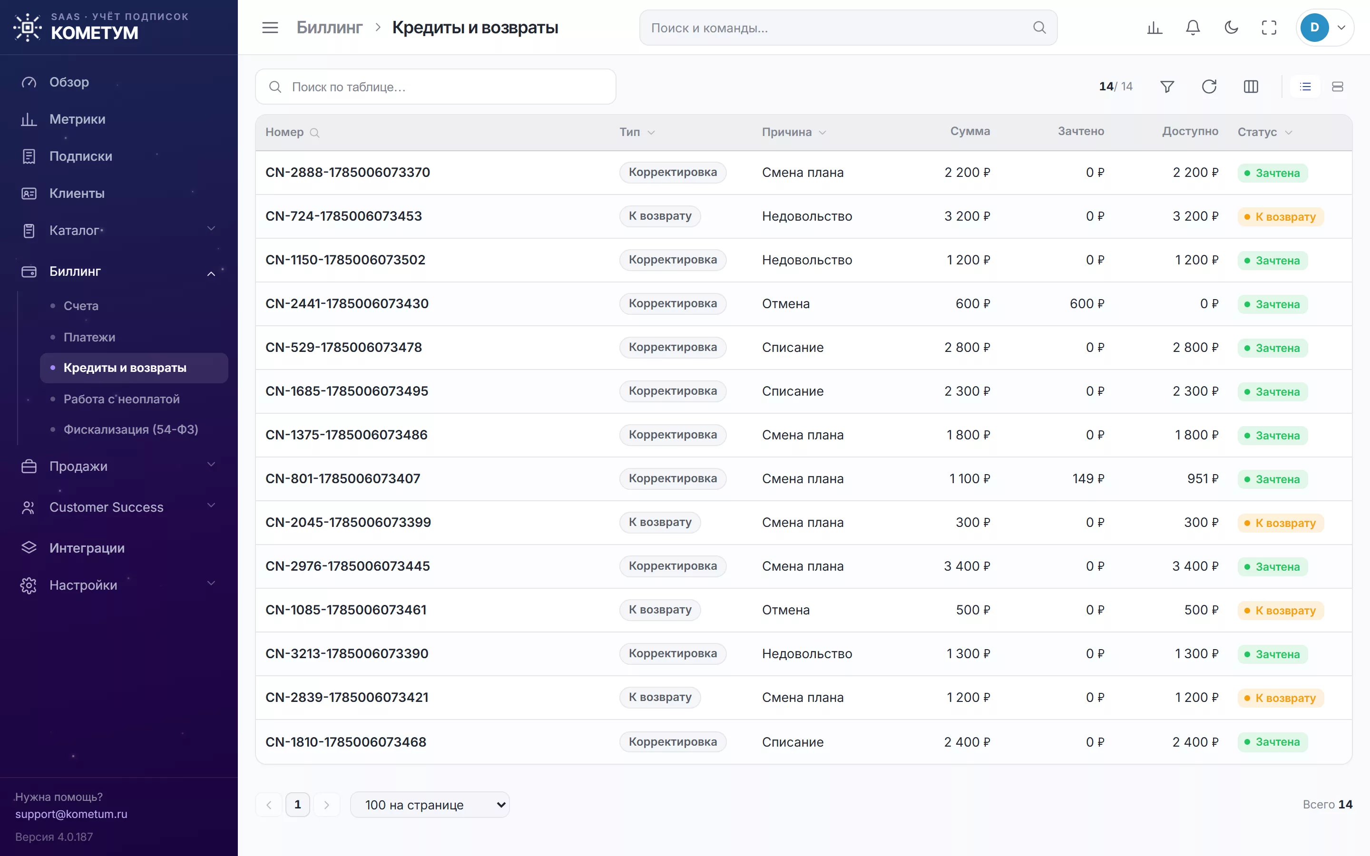The height and width of the screenshot is (856, 1370).
Task: Open the user avatar menu
Action: pos(1323,28)
